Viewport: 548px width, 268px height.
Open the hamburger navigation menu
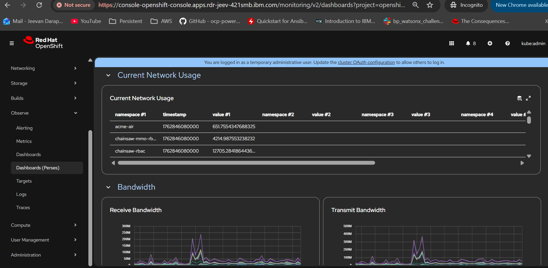[x=12, y=43]
